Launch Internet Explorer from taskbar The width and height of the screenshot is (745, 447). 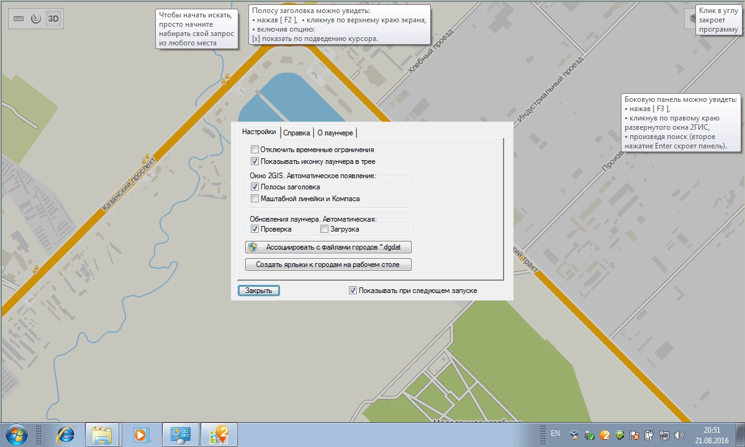[x=65, y=435]
